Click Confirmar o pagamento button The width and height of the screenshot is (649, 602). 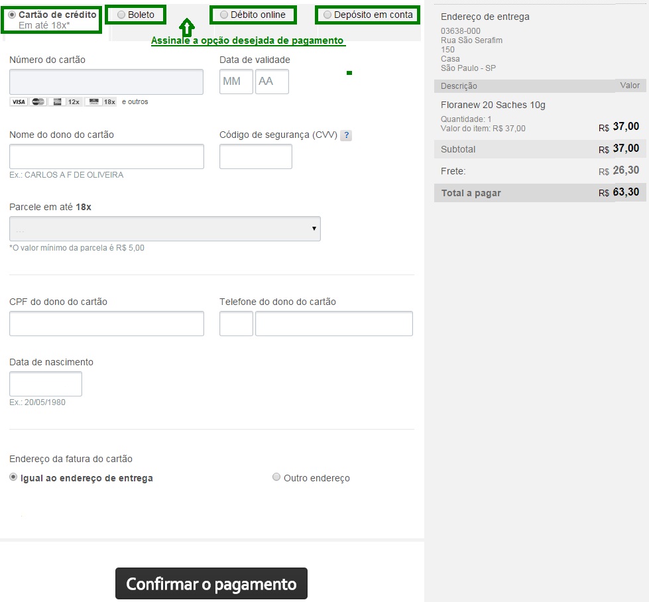(x=211, y=583)
